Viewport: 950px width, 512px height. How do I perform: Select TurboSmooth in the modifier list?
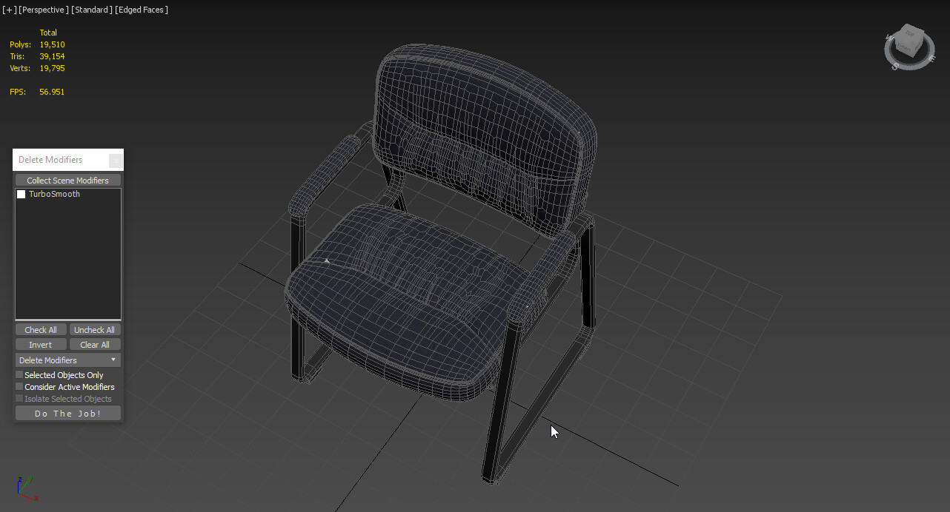[x=56, y=194]
